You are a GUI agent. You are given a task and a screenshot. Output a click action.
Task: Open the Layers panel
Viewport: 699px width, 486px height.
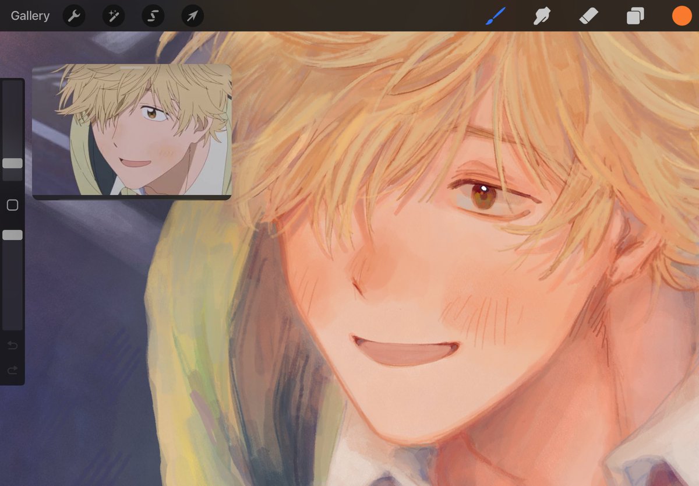pyautogui.click(x=635, y=16)
